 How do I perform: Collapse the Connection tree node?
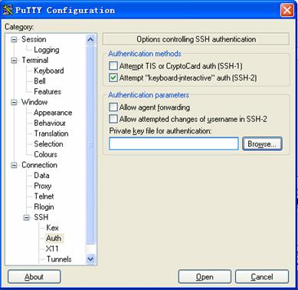15,165
